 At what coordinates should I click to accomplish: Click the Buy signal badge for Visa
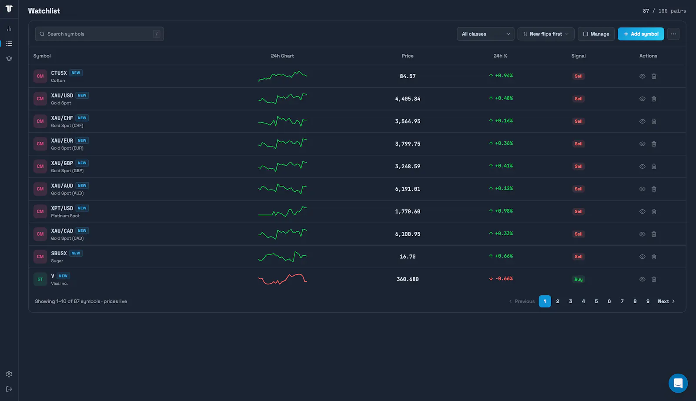[x=579, y=279]
